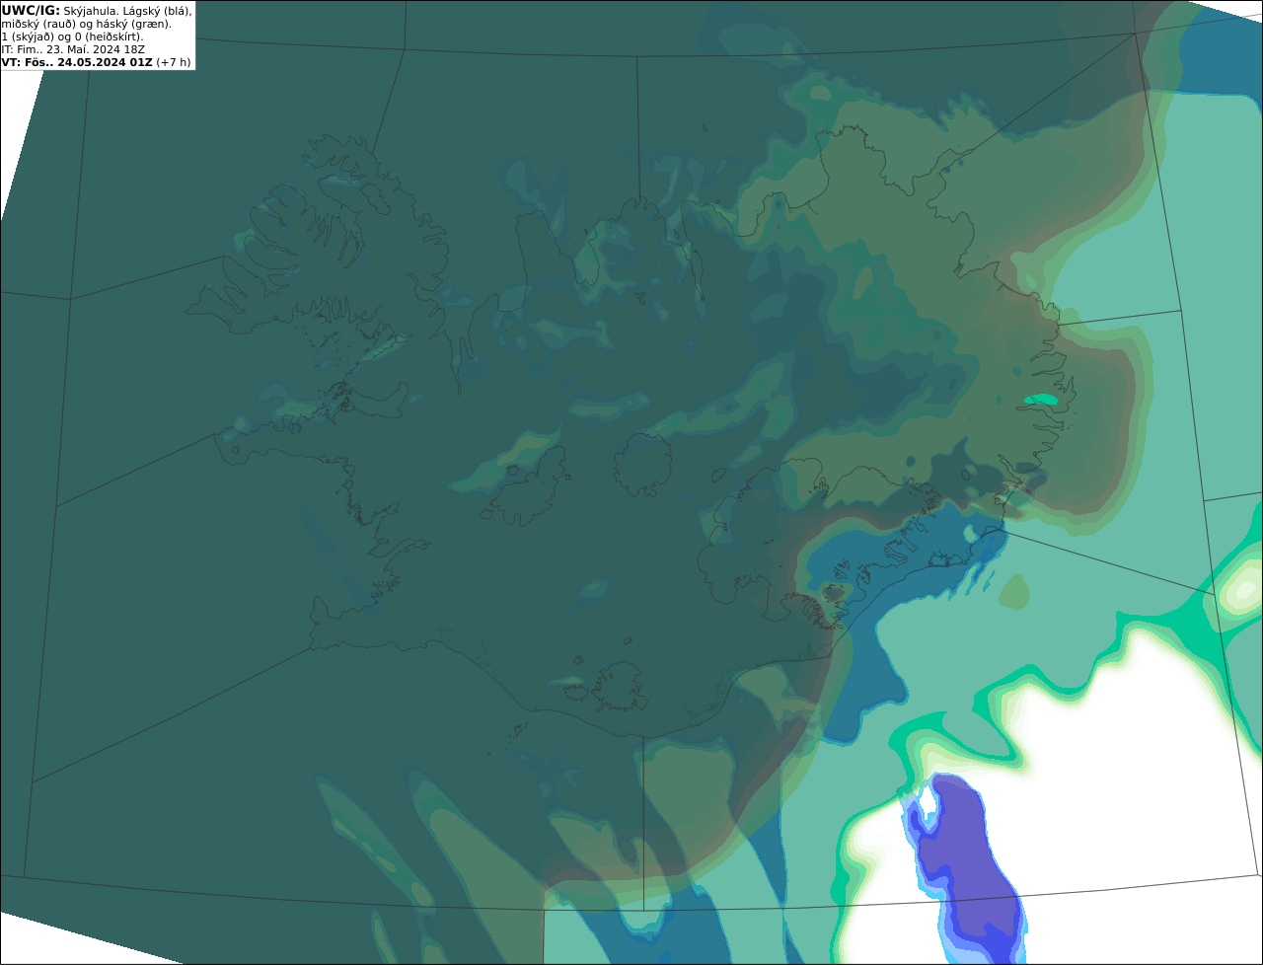
Task: Click the initial time 'IT: Fim.. 23. Maí. 2024 18Z'
Action: (x=73, y=49)
